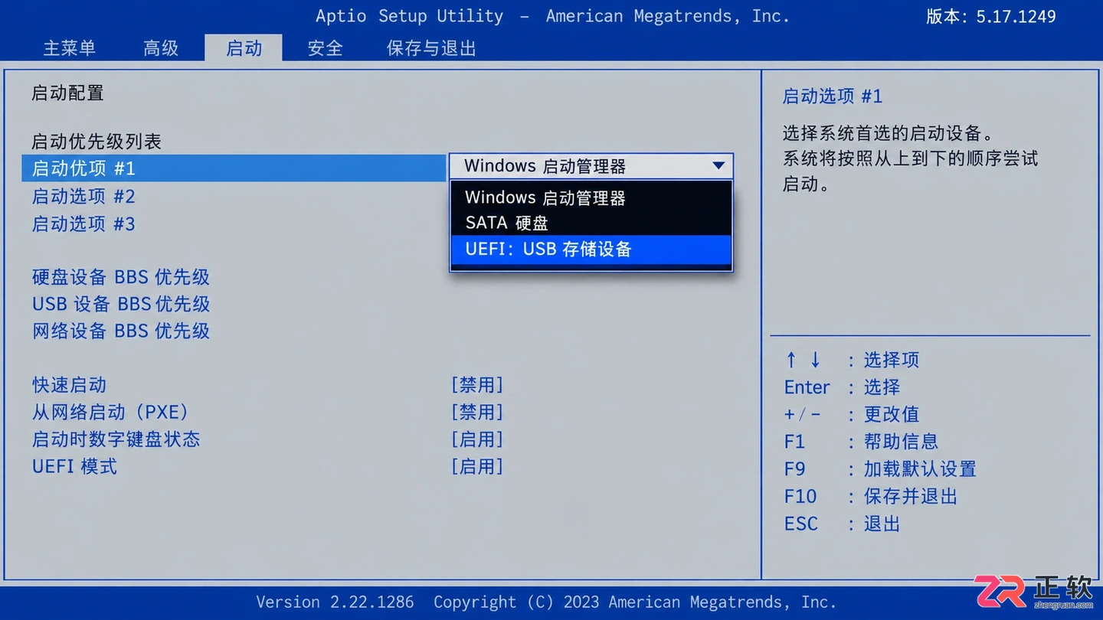Open the Windows 启动管理器 dropdown box
1103x620 pixels.
click(x=591, y=166)
